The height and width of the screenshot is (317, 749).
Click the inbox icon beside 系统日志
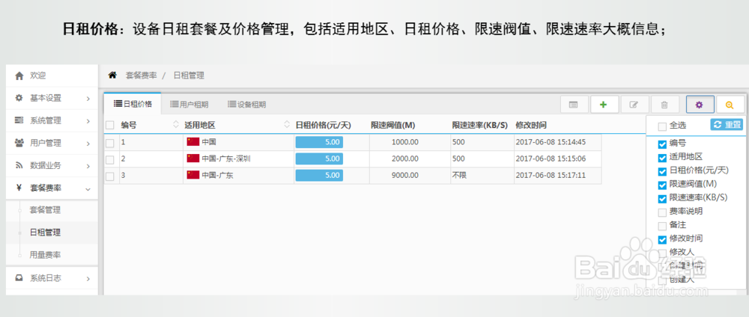coord(19,278)
